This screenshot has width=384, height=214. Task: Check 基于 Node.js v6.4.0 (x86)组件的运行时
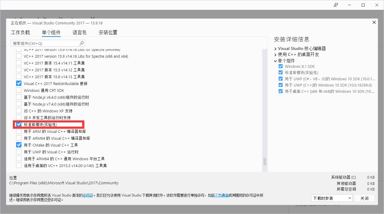(x=19, y=97)
